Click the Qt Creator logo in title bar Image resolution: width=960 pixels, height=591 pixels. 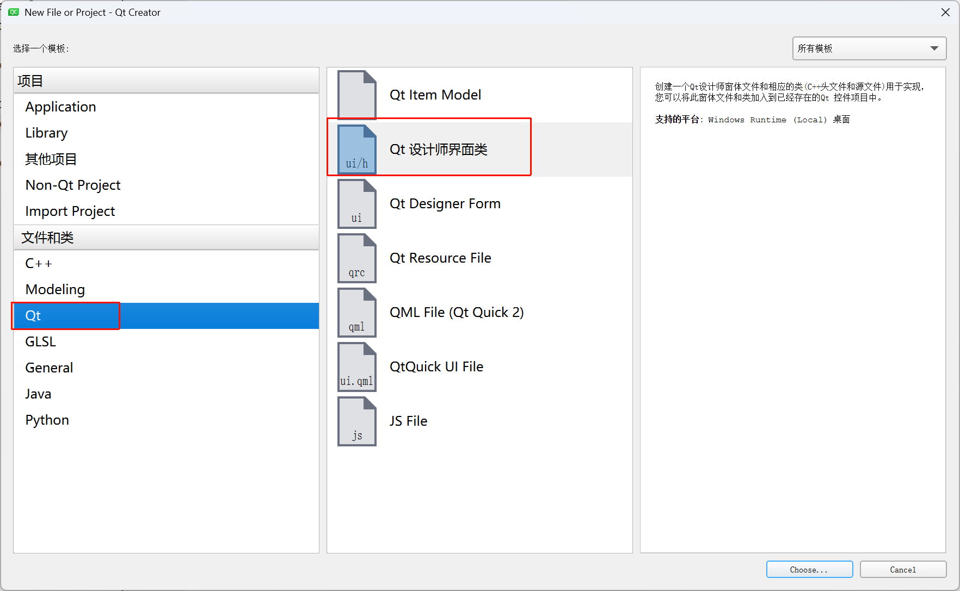(14, 12)
